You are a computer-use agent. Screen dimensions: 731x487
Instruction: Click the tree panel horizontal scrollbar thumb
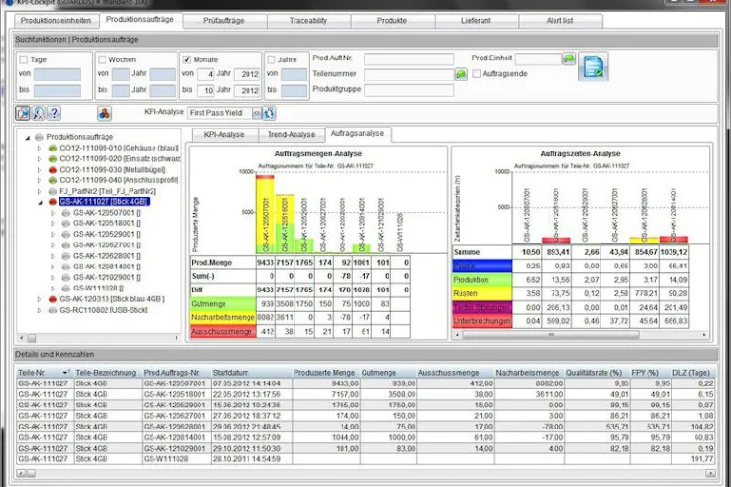point(32,337)
